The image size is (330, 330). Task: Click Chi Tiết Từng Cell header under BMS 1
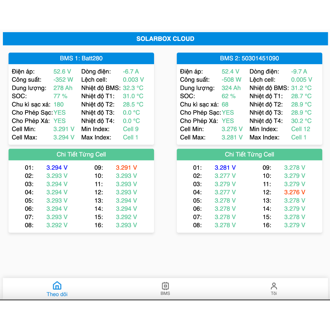(x=81, y=154)
